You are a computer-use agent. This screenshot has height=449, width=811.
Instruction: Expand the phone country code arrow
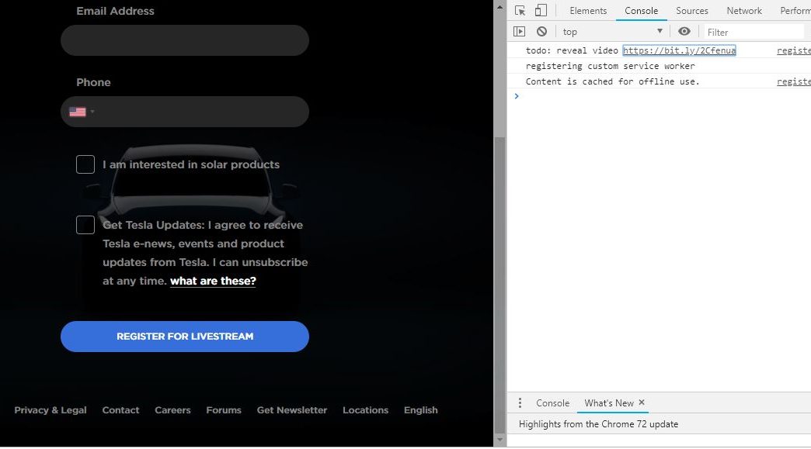[x=92, y=112]
